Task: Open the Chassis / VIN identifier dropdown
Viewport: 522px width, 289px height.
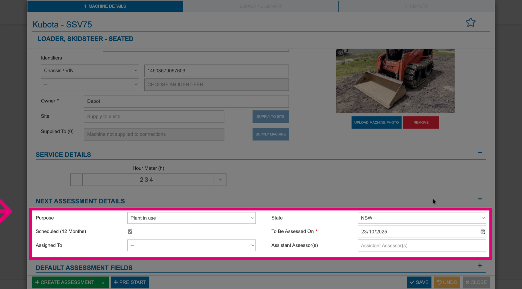Action: tap(90, 71)
